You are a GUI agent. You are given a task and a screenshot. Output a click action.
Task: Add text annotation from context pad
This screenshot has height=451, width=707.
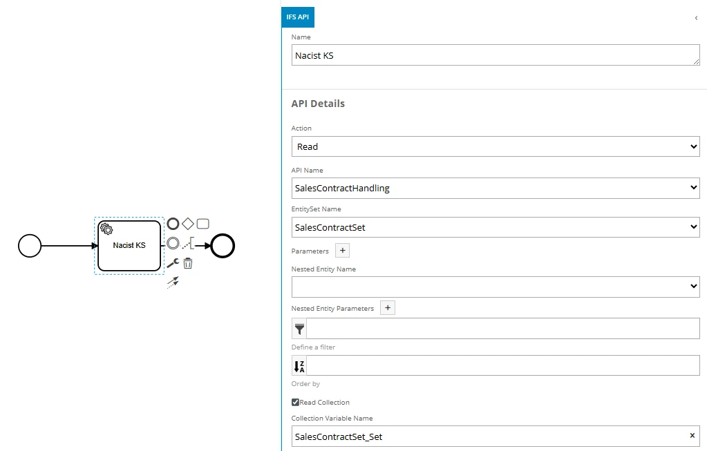tap(188, 243)
